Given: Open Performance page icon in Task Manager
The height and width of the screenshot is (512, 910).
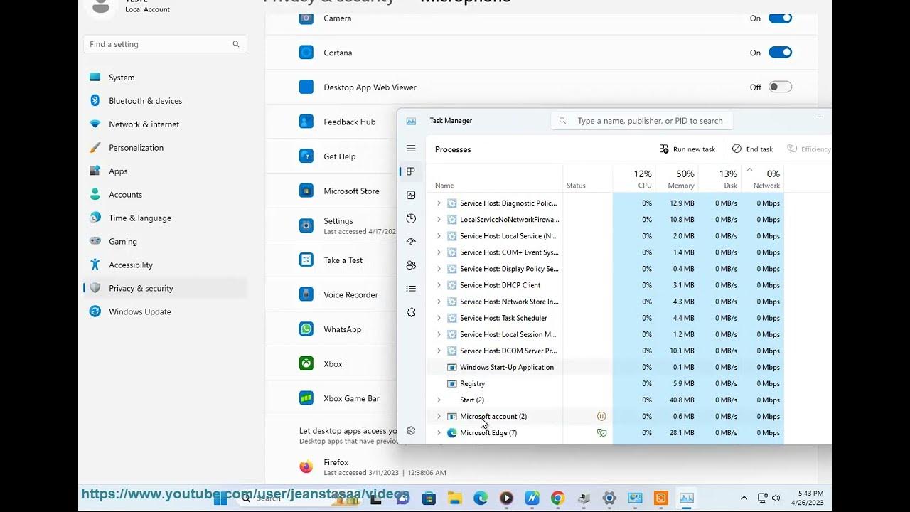Looking at the screenshot, I should (x=411, y=195).
